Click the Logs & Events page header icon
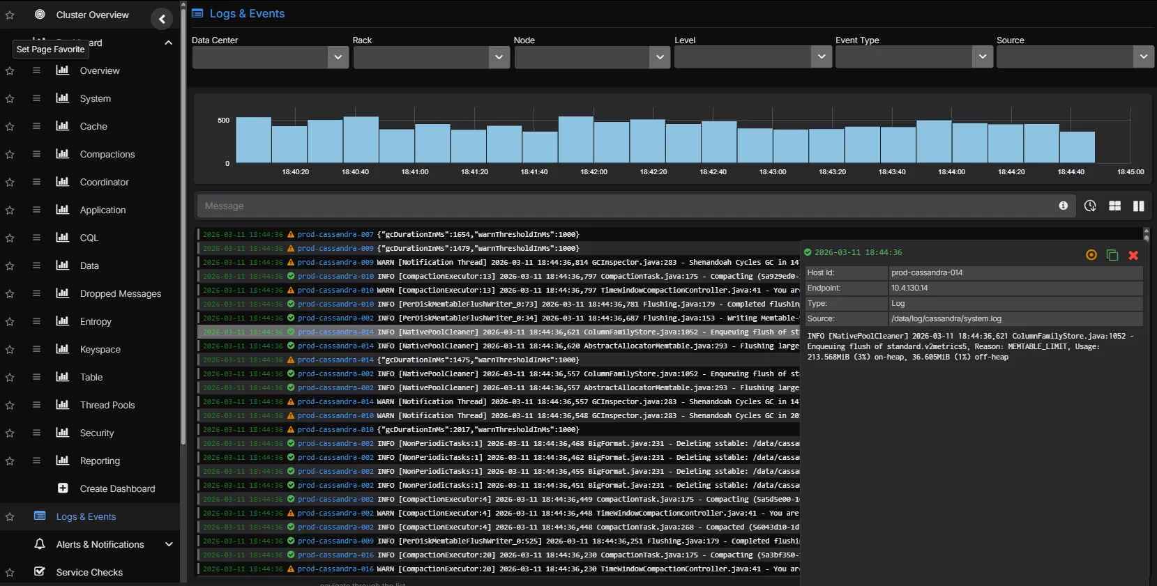 coord(197,13)
